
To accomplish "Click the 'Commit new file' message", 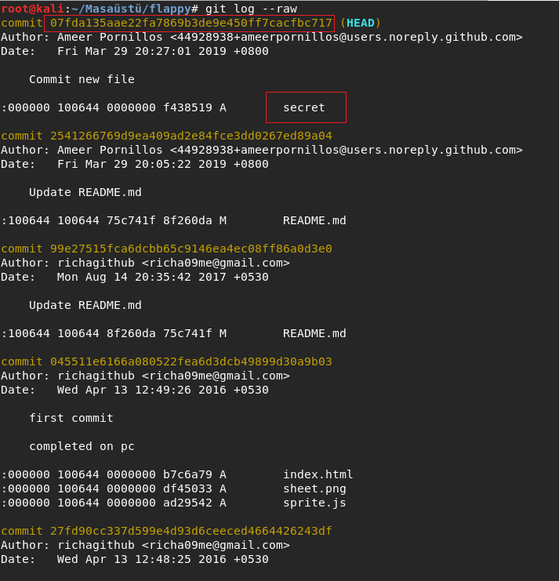I will tap(82, 79).
